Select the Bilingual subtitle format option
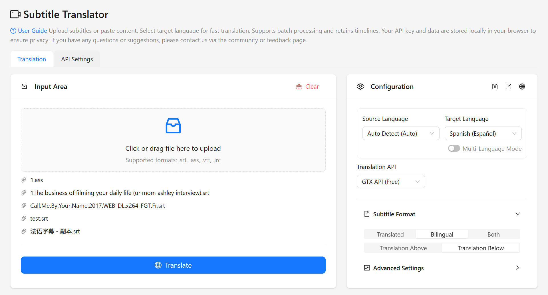The image size is (548, 295). click(442, 234)
